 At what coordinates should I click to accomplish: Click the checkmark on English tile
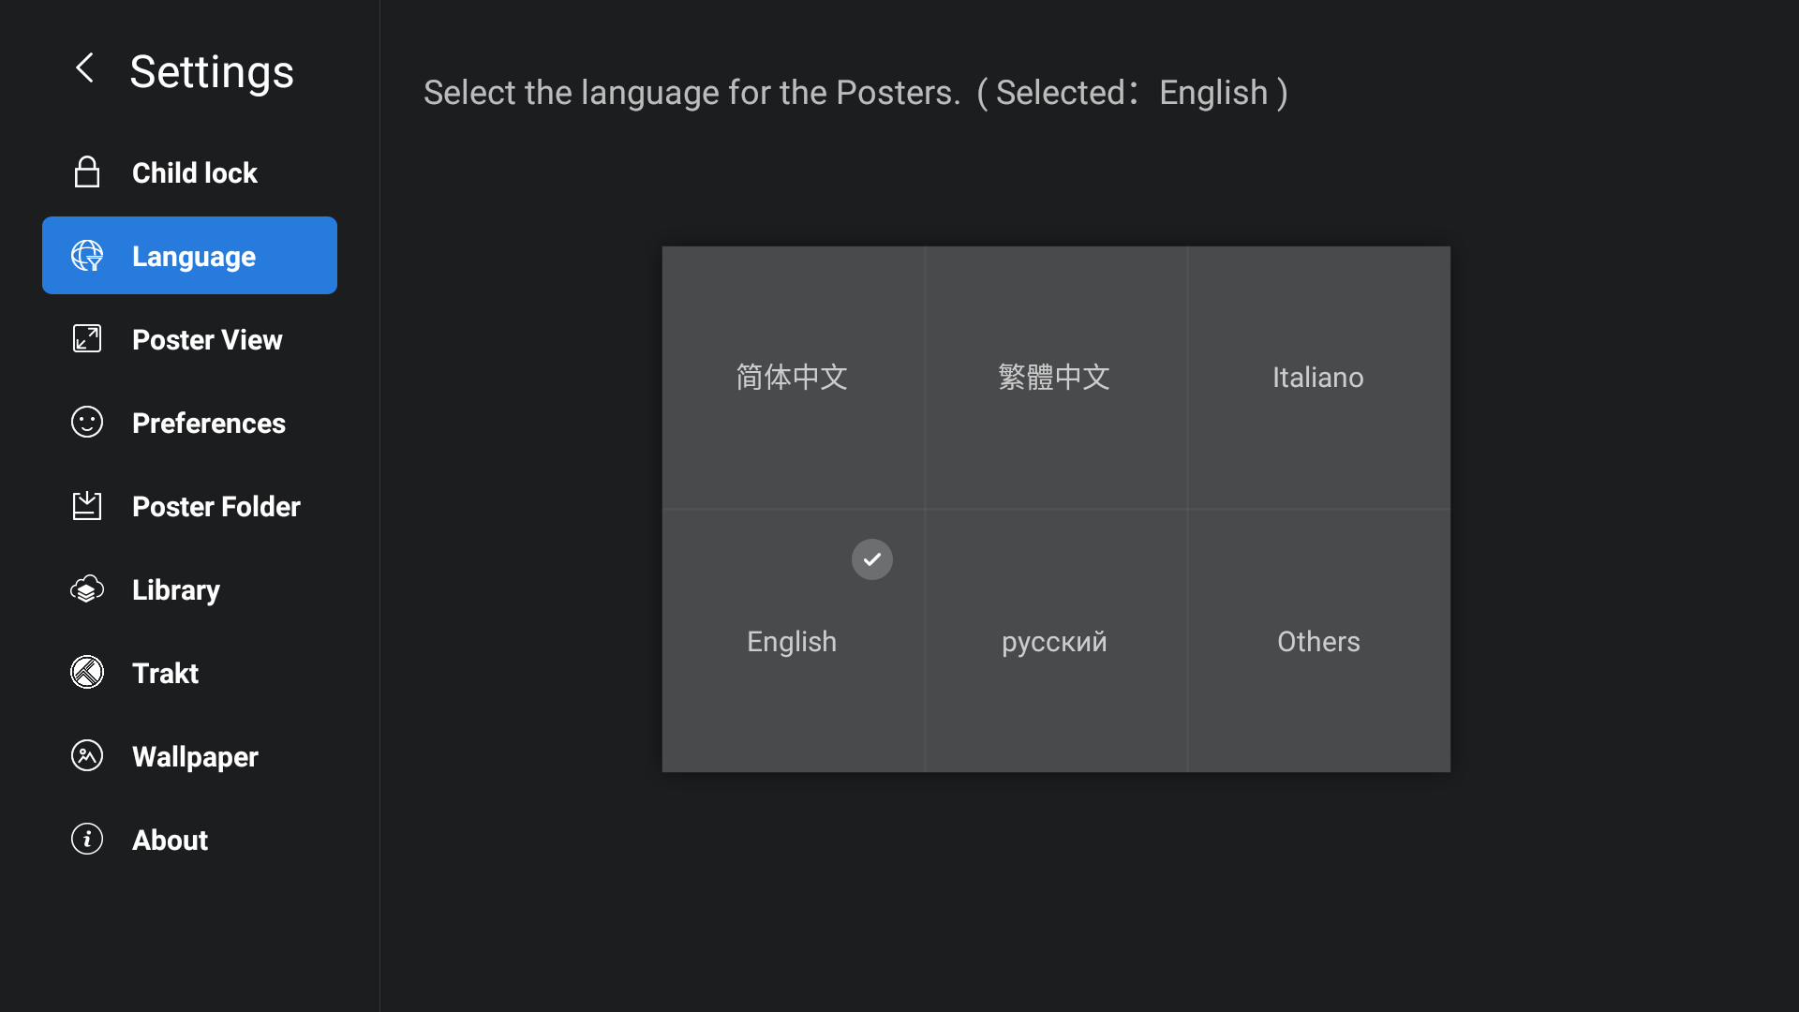[871, 559]
